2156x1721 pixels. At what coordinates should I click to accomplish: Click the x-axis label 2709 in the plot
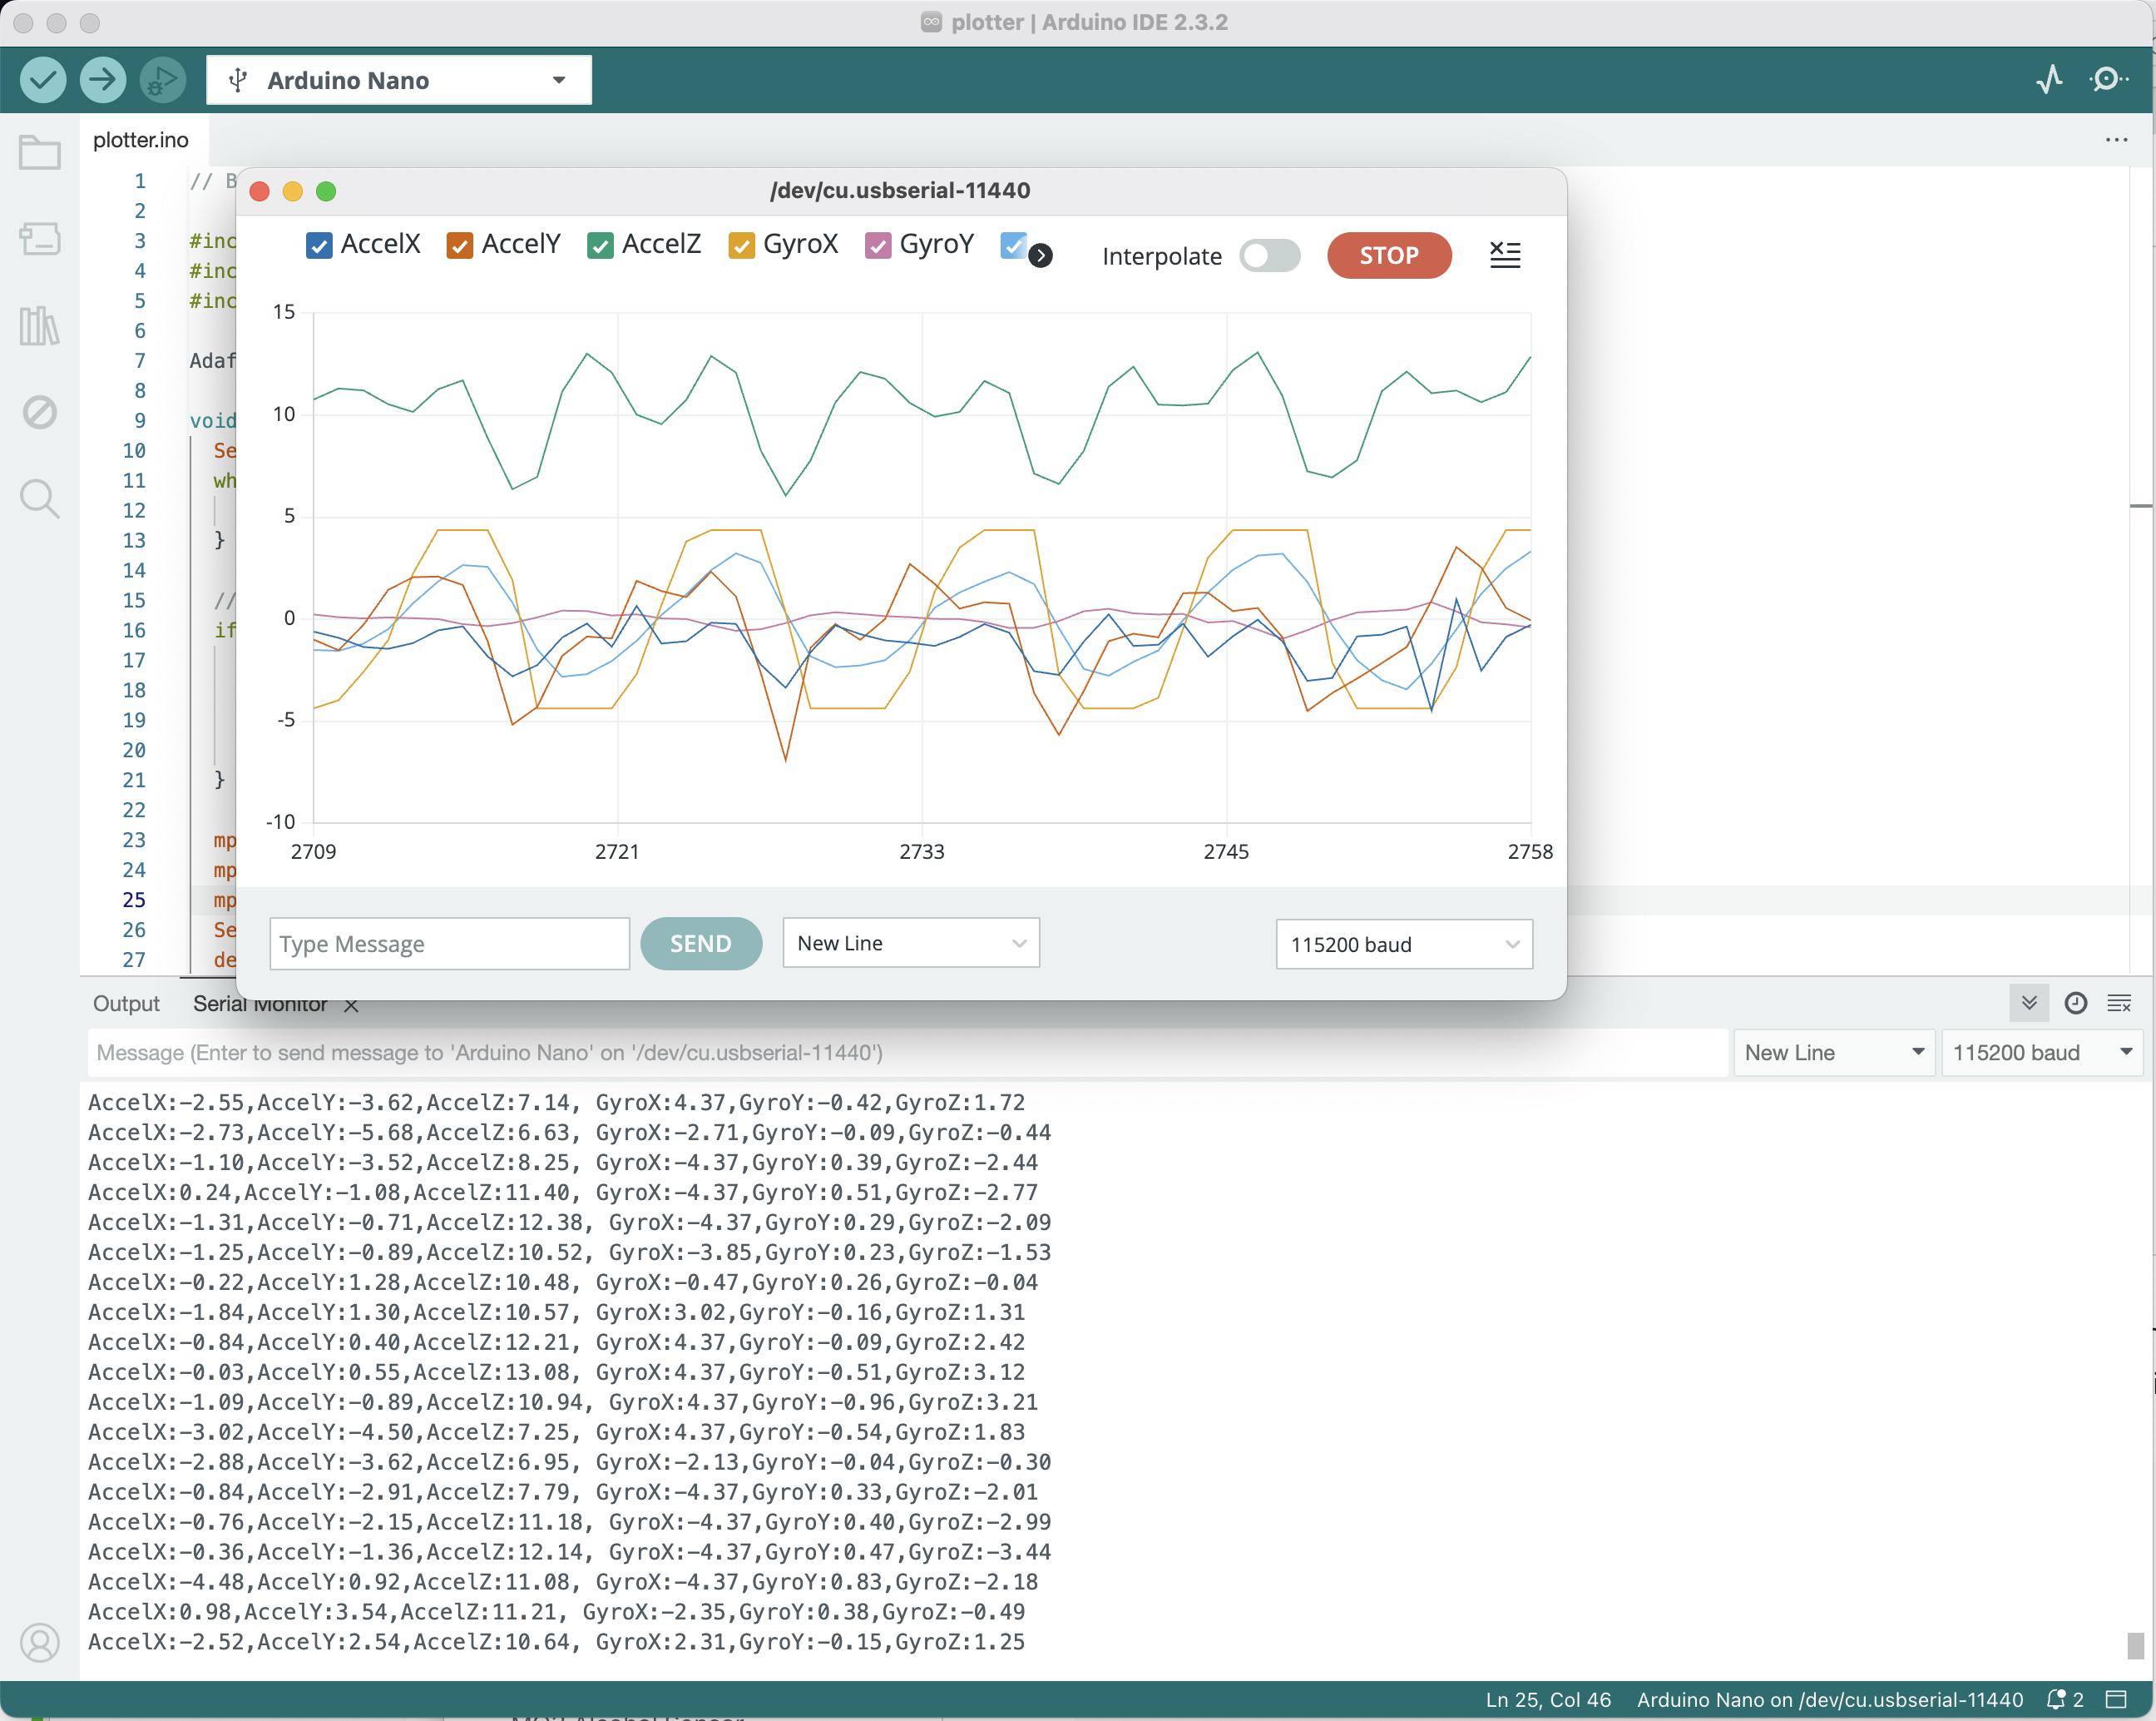pyautogui.click(x=313, y=851)
